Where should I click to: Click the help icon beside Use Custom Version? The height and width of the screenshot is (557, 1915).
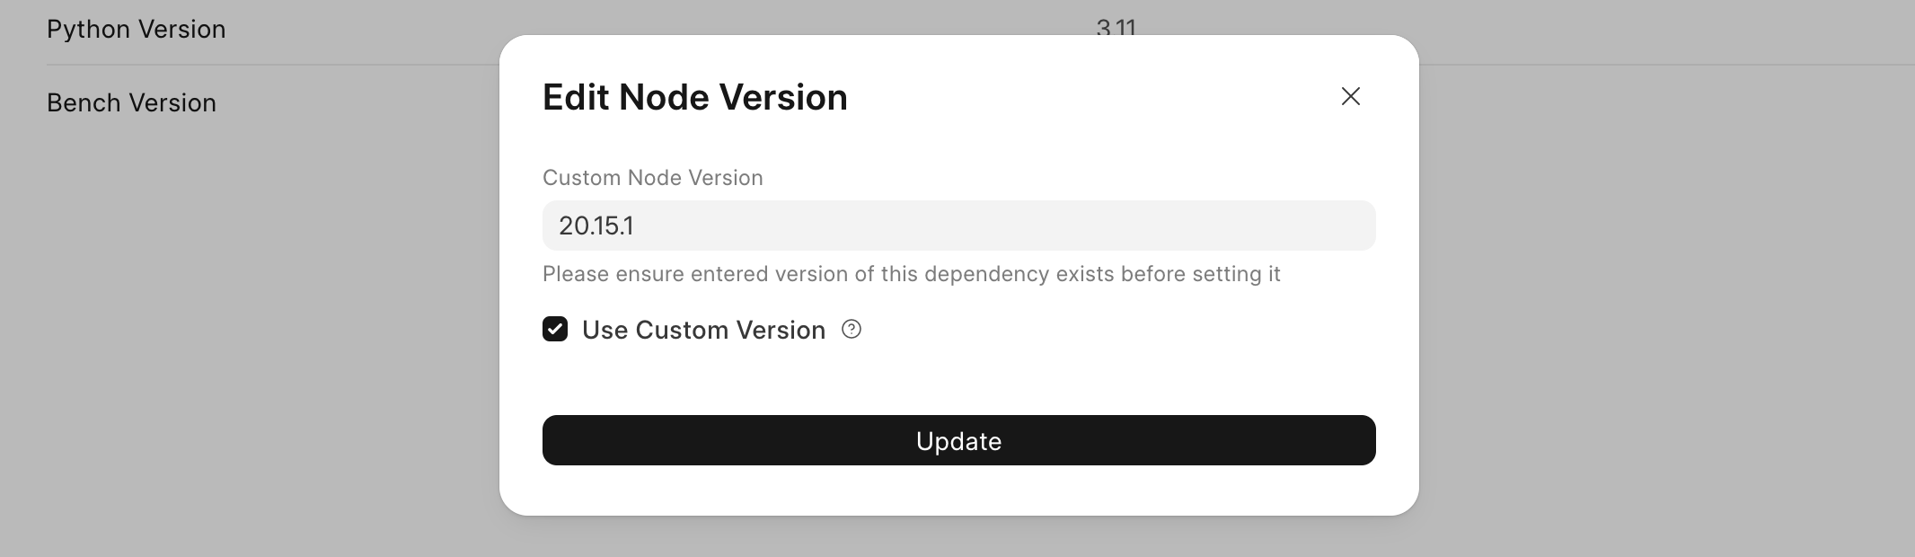[x=852, y=330]
